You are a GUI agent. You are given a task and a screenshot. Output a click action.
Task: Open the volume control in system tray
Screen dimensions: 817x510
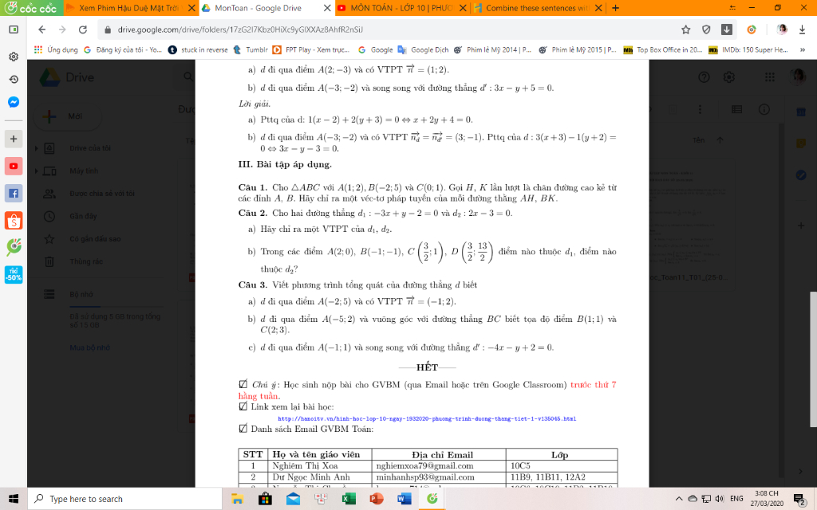[720, 499]
